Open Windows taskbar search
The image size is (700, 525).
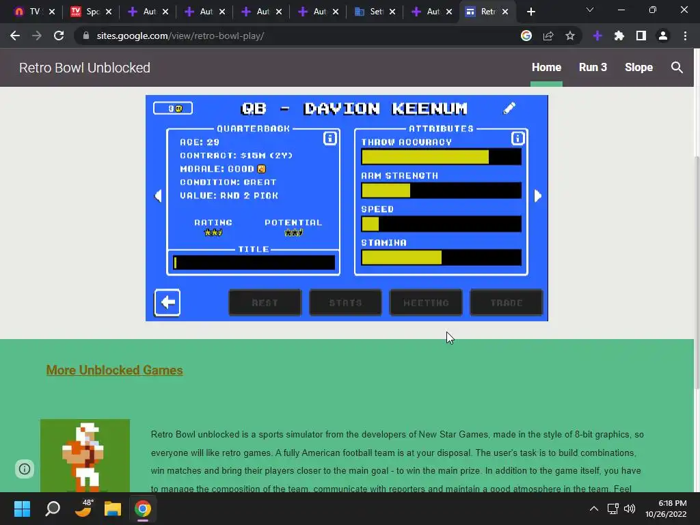[53, 509]
